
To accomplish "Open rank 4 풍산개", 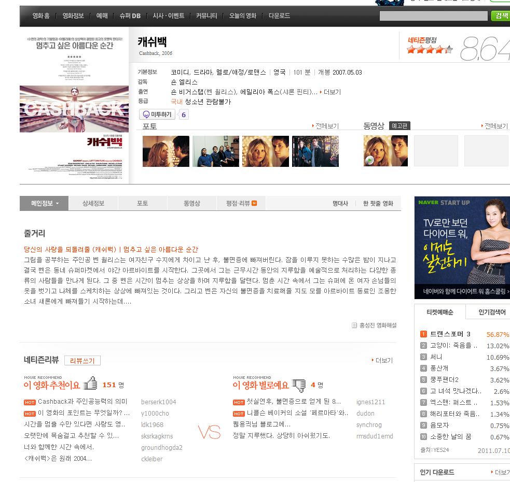I will tap(439, 368).
